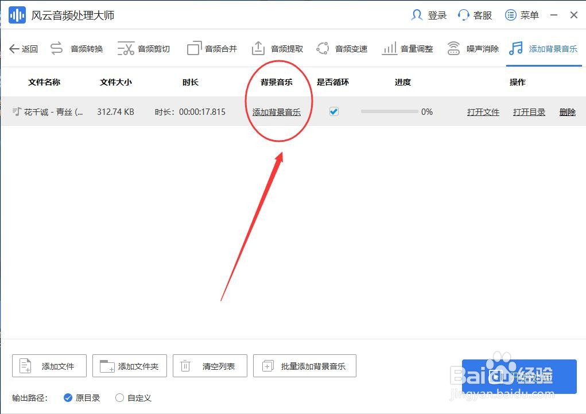Viewport: 586px width, 414px height.
Task: Click the add folder icon
Action: [107, 366]
